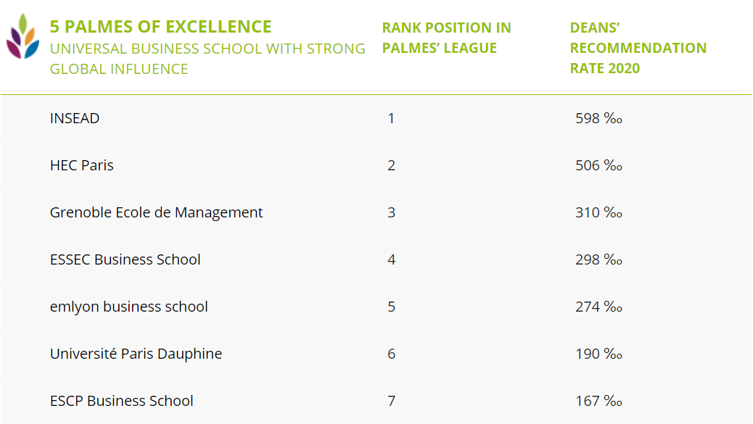Click rank number 1 for INSEAD
This screenshot has width=753, height=424.
click(x=391, y=118)
